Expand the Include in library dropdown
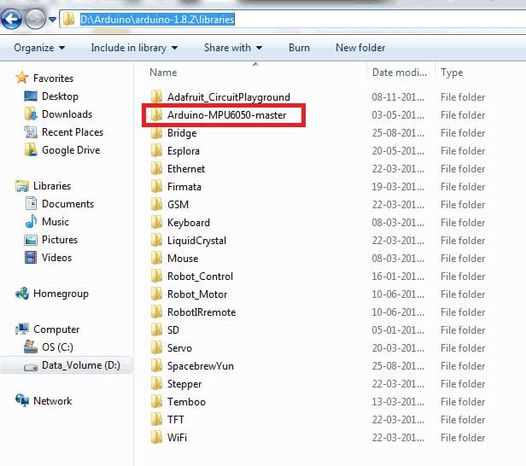526x466 pixels. [x=134, y=48]
